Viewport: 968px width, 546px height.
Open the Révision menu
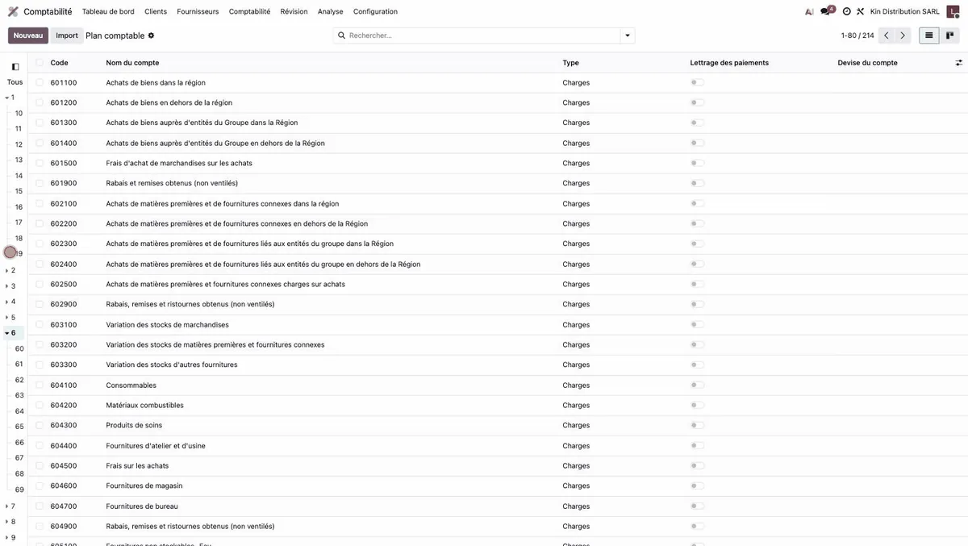(294, 11)
